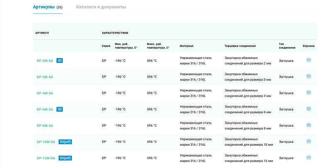The height and width of the screenshot is (166, 319).
Task: Go to DP-4M-SA product page
Action: click(45, 93)
